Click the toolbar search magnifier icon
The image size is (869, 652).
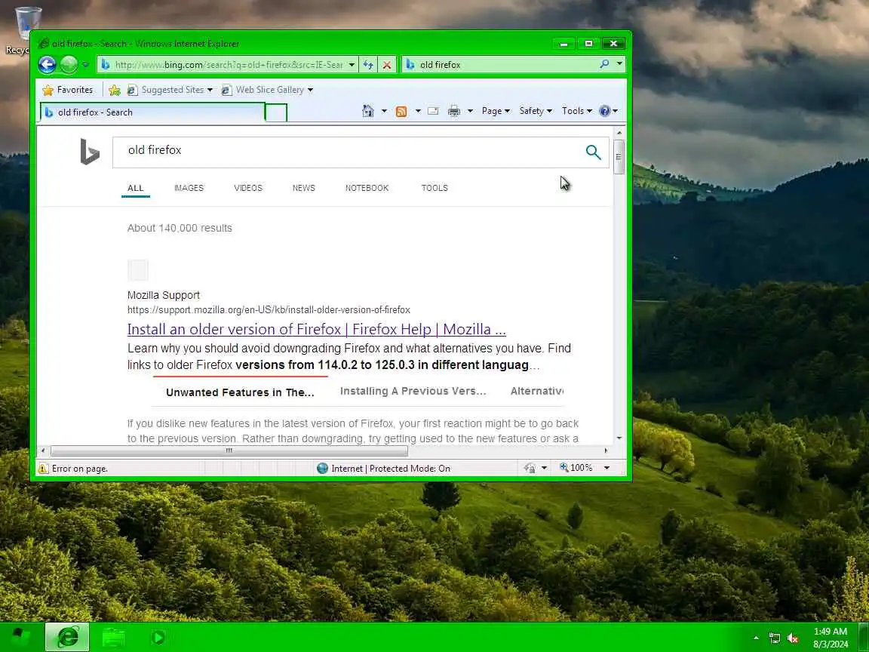tap(604, 64)
